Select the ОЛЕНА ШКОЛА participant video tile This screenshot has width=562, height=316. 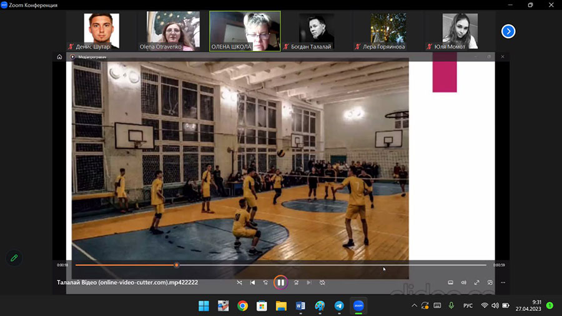pos(245,30)
